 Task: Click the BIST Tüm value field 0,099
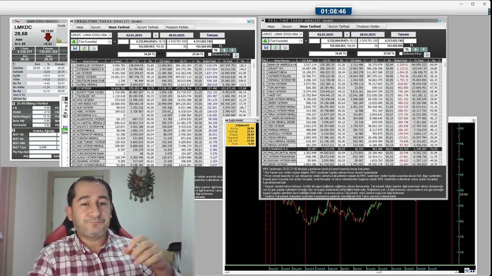[x=43, y=148]
